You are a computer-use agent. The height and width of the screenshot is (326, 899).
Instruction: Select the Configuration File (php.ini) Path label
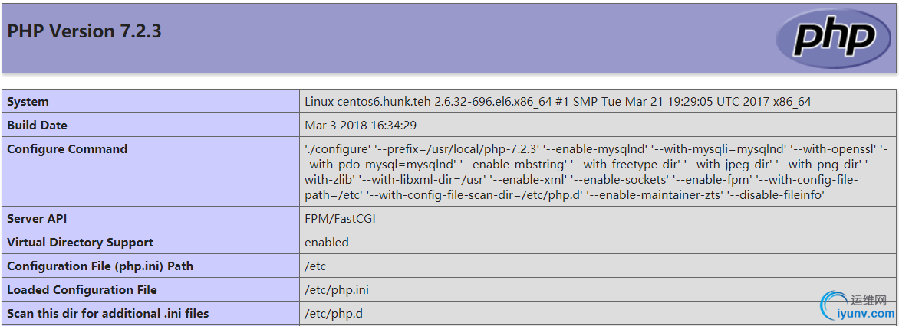(100, 266)
